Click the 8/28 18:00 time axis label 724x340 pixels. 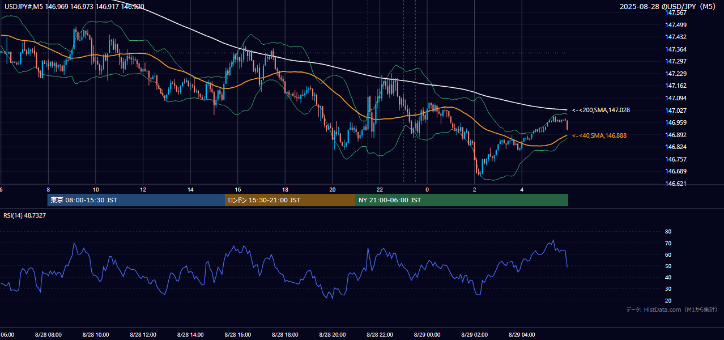[x=285, y=334]
